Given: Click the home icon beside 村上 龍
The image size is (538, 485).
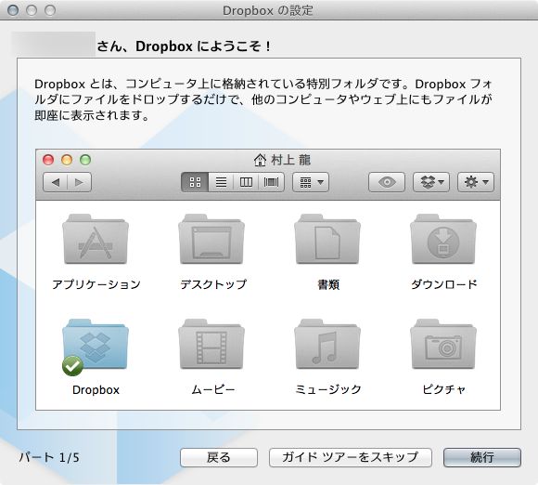Looking at the screenshot, I should (x=260, y=160).
